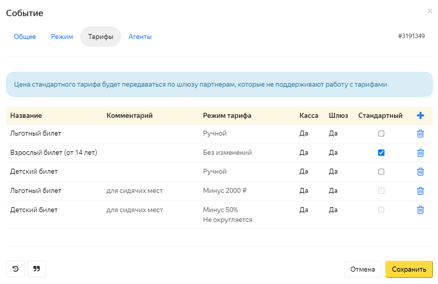Select the Взрослый билет (от 14 лет) name
438x284 pixels.
pyautogui.click(x=53, y=153)
